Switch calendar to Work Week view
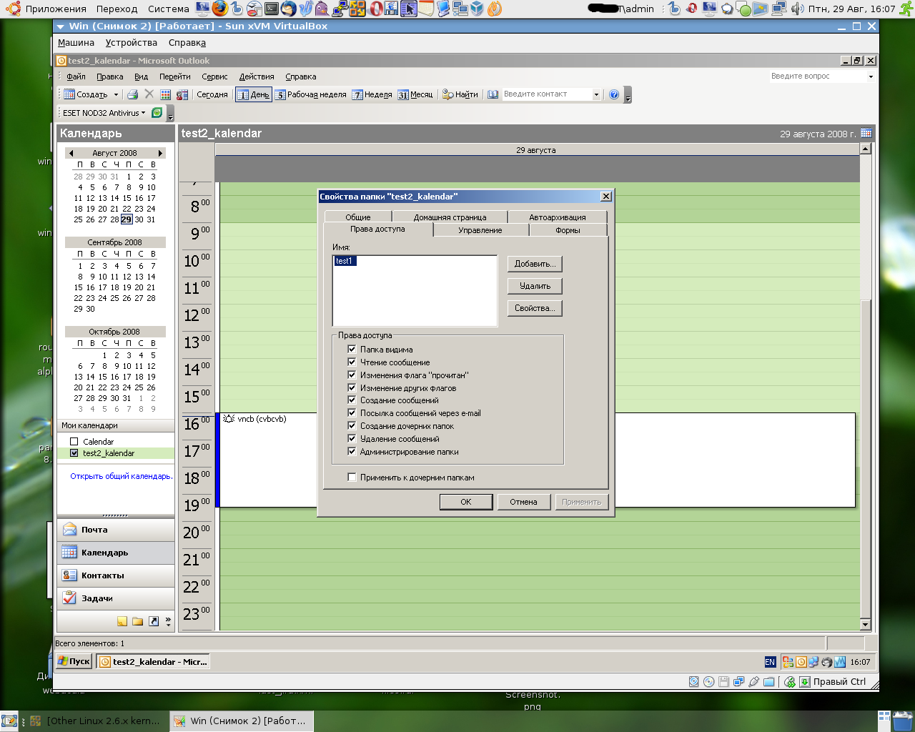The width and height of the screenshot is (915, 732). (311, 94)
